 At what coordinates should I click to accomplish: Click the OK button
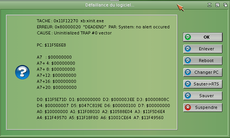(x=203, y=37)
